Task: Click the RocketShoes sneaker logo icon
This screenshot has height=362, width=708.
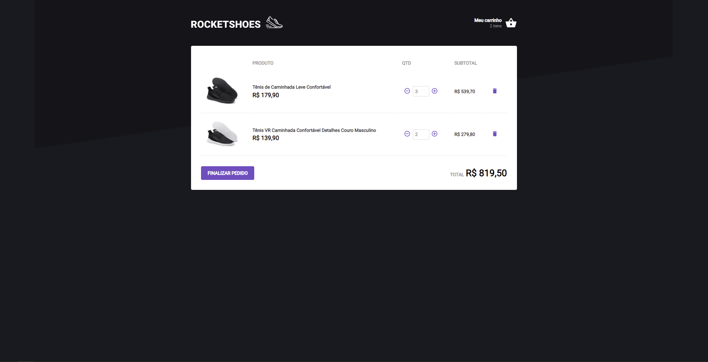Action: tap(274, 23)
